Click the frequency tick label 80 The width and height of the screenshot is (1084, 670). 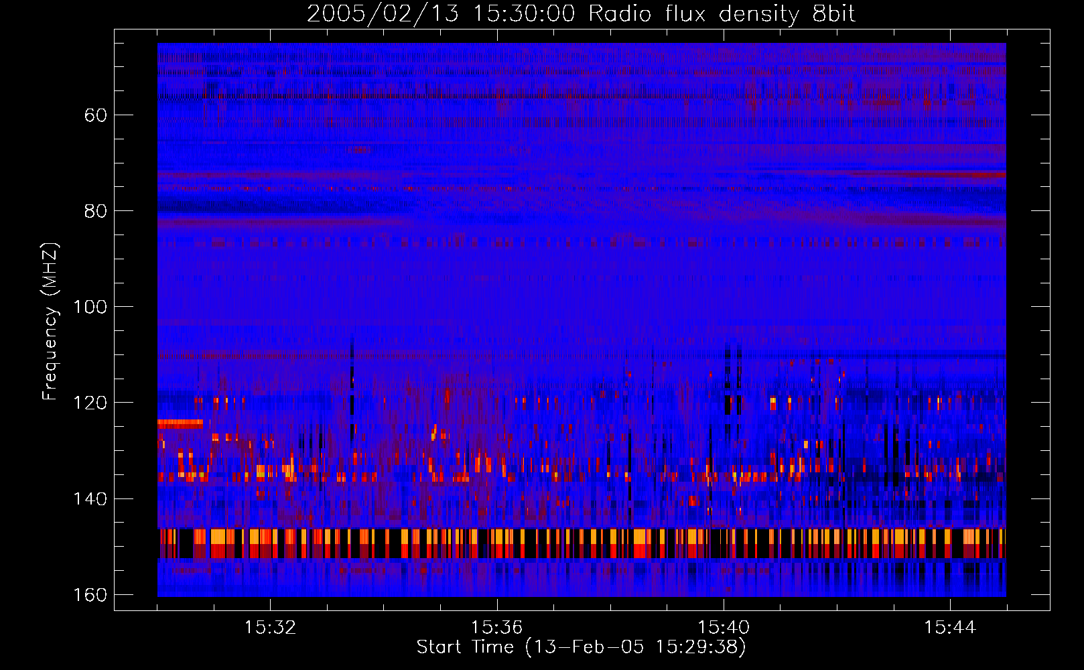[96, 211]
